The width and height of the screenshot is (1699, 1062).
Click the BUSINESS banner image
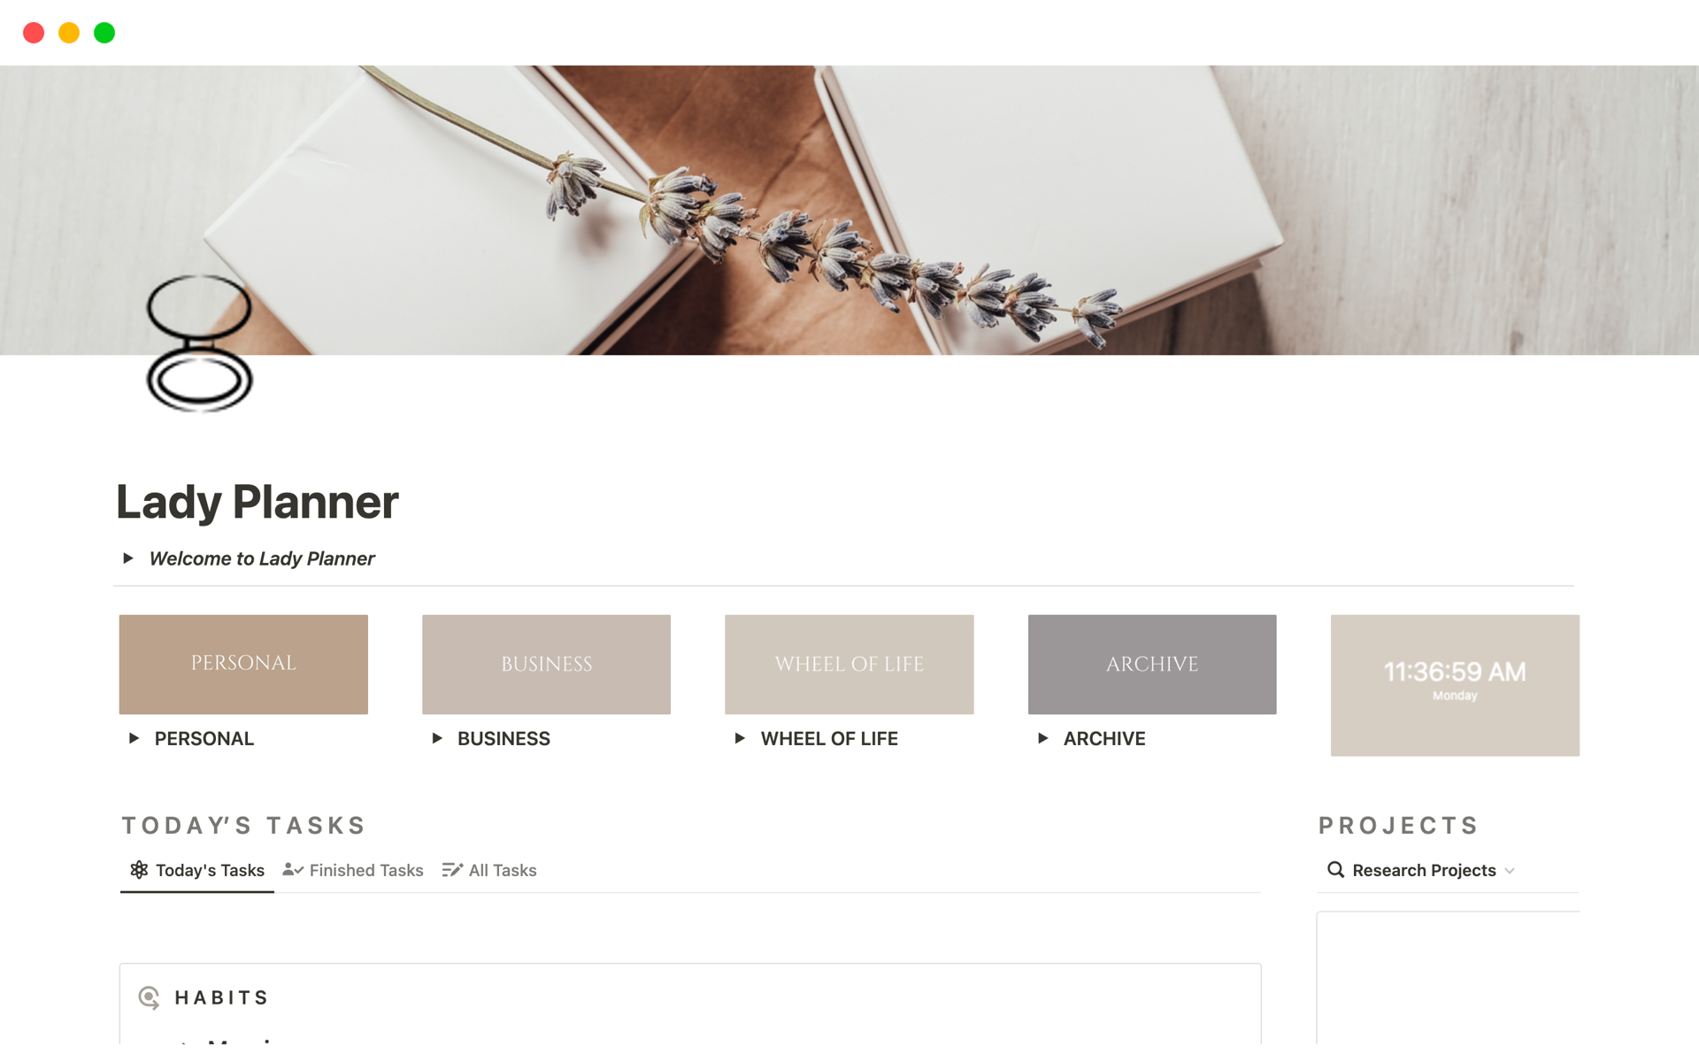(546, 665)
